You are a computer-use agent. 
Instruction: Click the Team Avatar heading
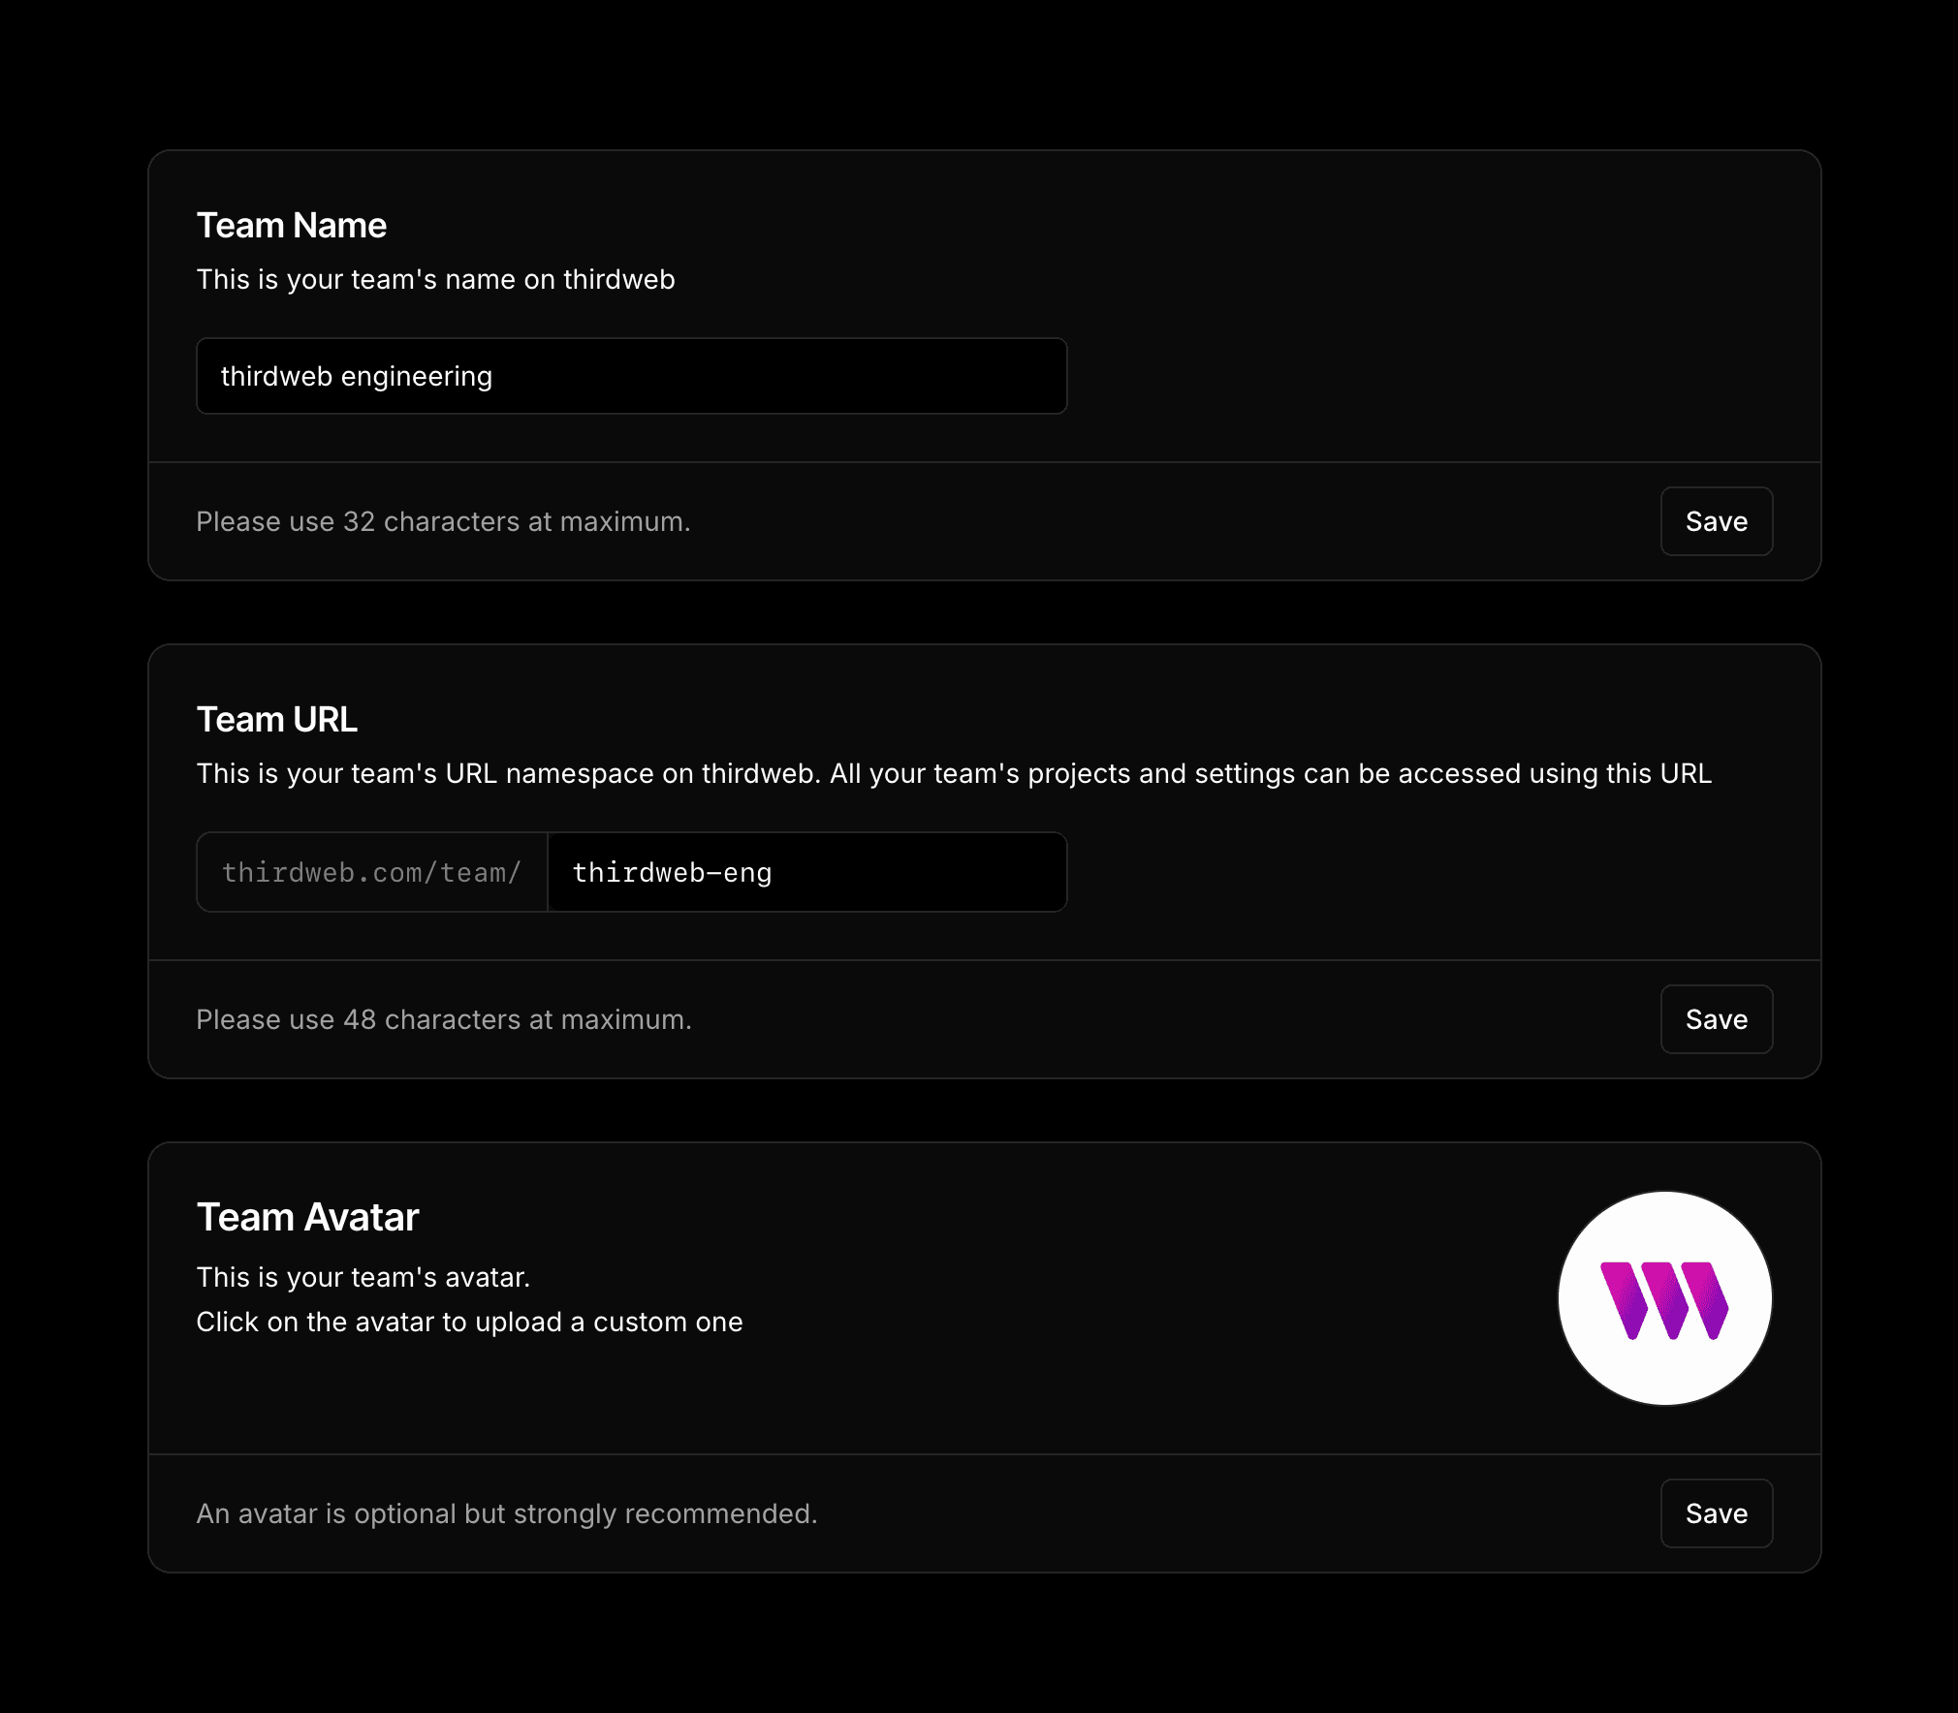click(307, 1218)
